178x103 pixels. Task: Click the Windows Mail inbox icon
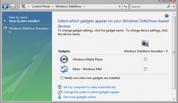pyautogui.click(x=64, y=69)
